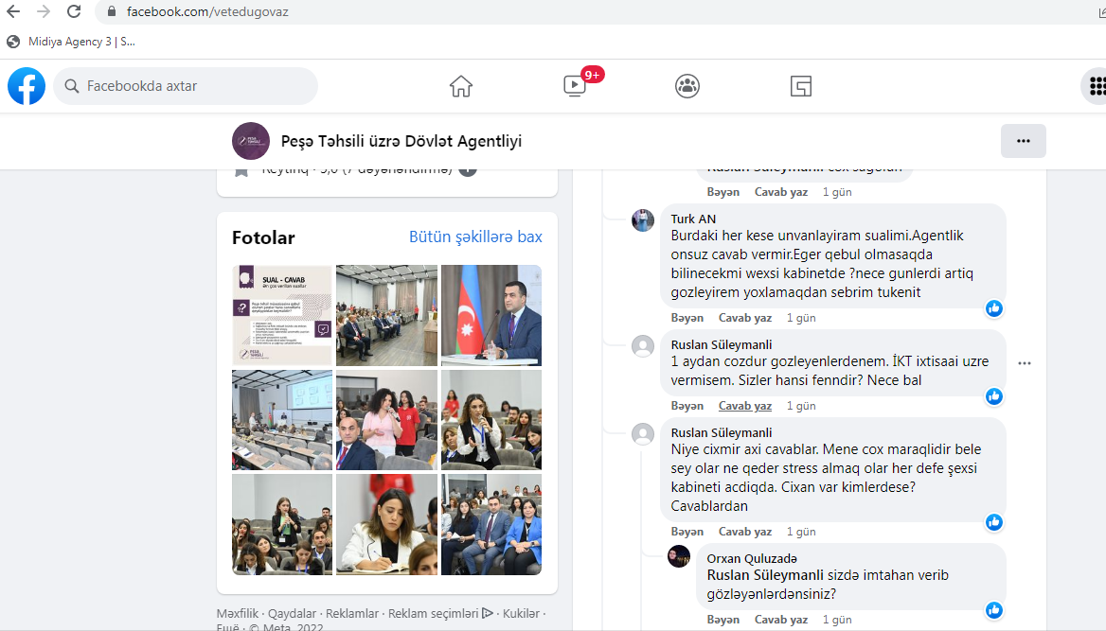Click the globe icon of Midiya Agency bookmark

[x=13, y=42]
